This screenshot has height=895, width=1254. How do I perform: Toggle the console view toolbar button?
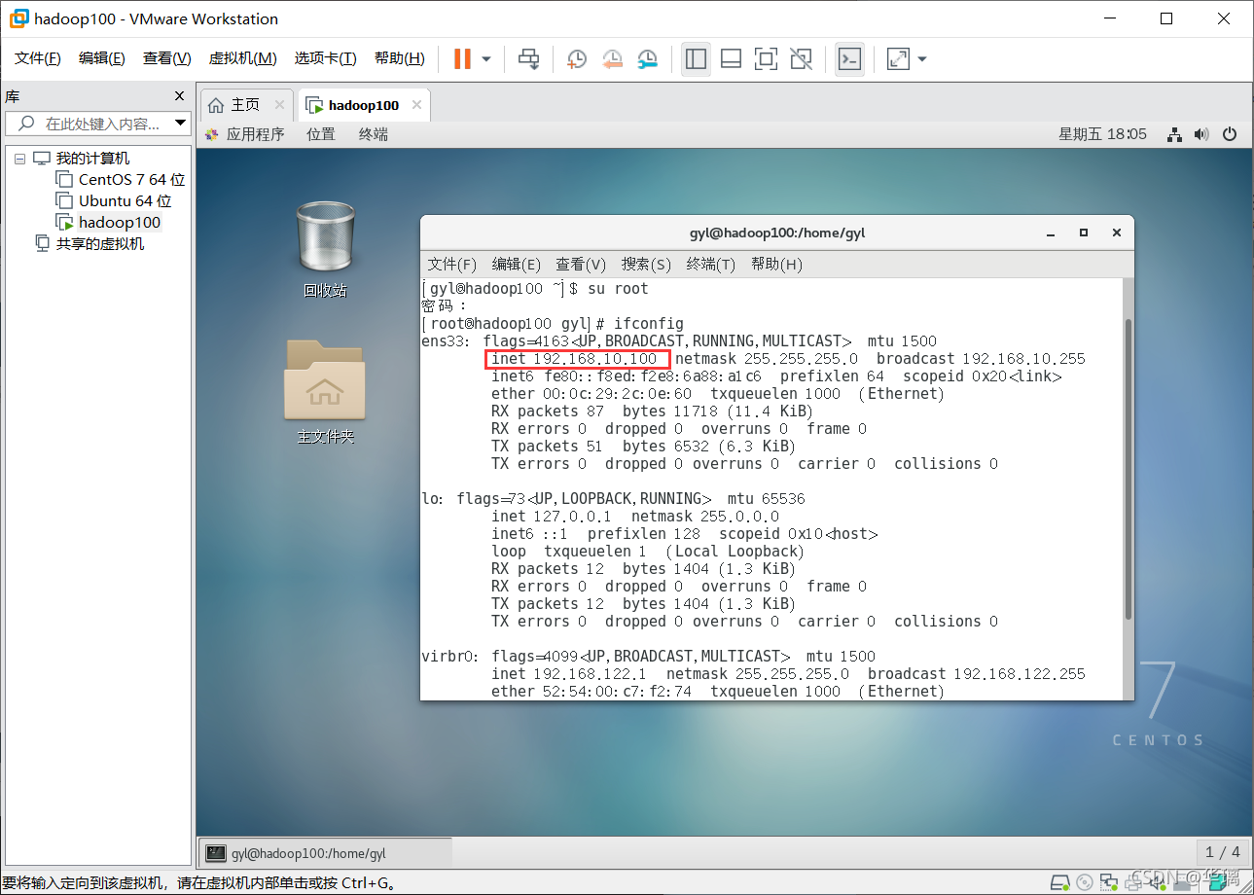coord(849,59)
